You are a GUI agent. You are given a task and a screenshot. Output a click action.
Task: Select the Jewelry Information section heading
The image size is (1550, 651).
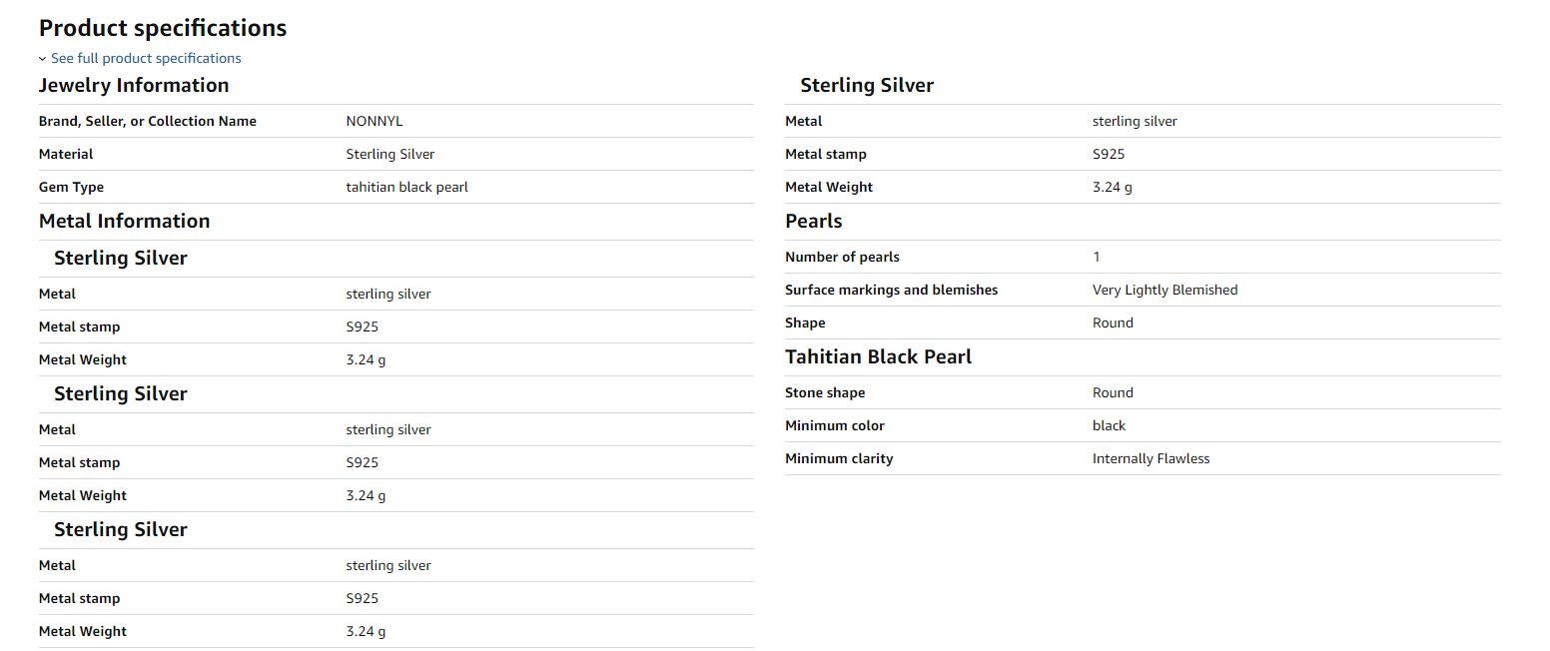click(x=134, y=85)
